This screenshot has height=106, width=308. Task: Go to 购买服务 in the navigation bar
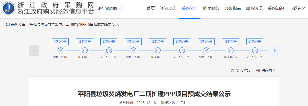[211, 8]
